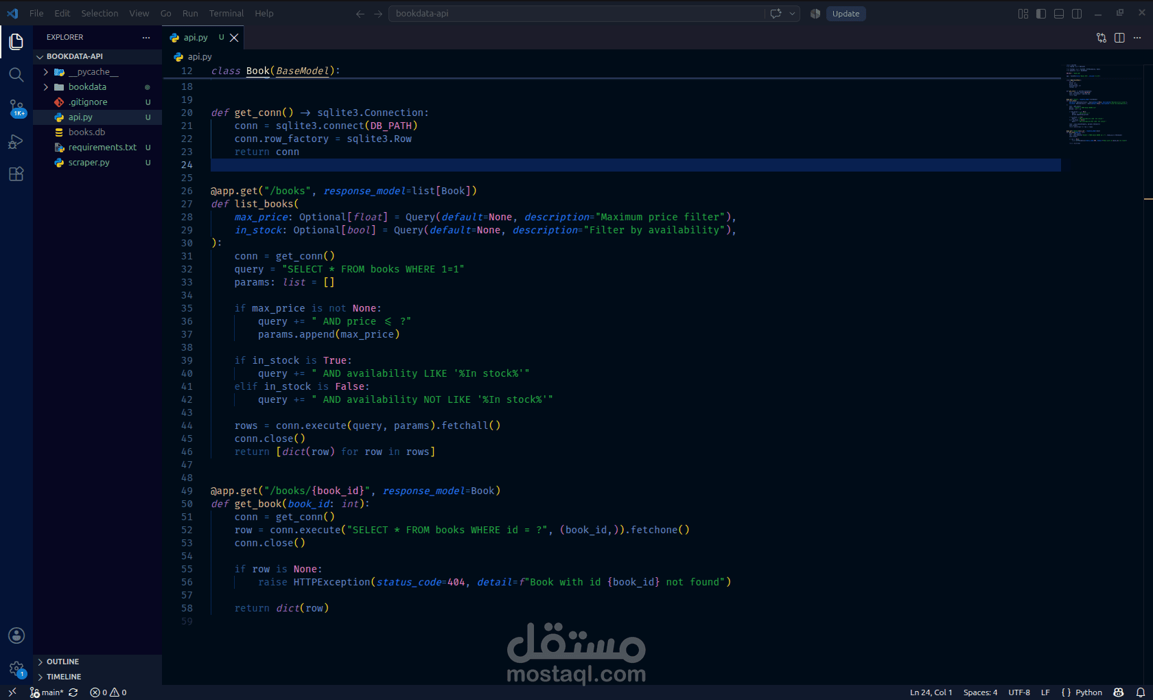This screenshot has width=1153, height=700.
Task: Go back with the left arrow
Action: 360,14
